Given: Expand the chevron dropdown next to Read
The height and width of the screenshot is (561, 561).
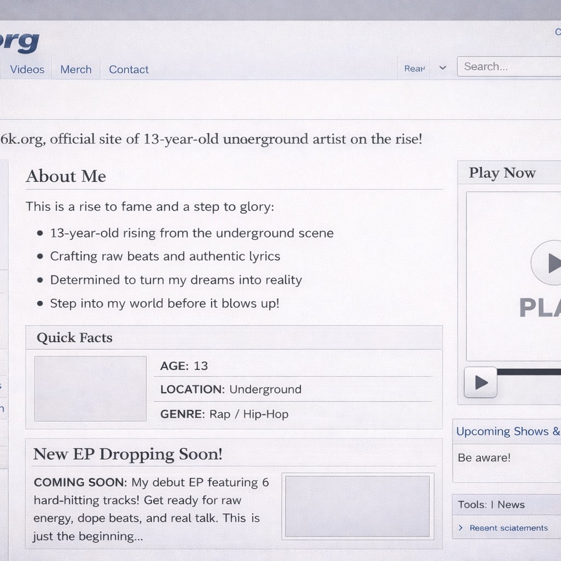Looking at the screenshot, I should [443, 68].
